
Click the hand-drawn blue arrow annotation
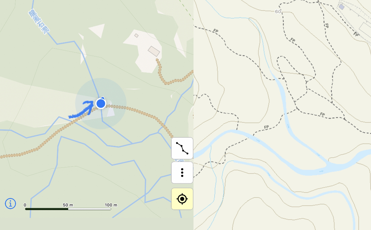tap(81, 110)
